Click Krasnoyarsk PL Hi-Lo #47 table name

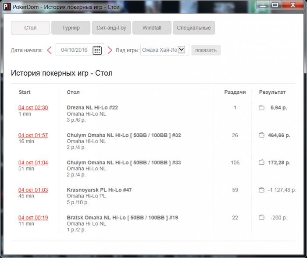coord(99,190)
